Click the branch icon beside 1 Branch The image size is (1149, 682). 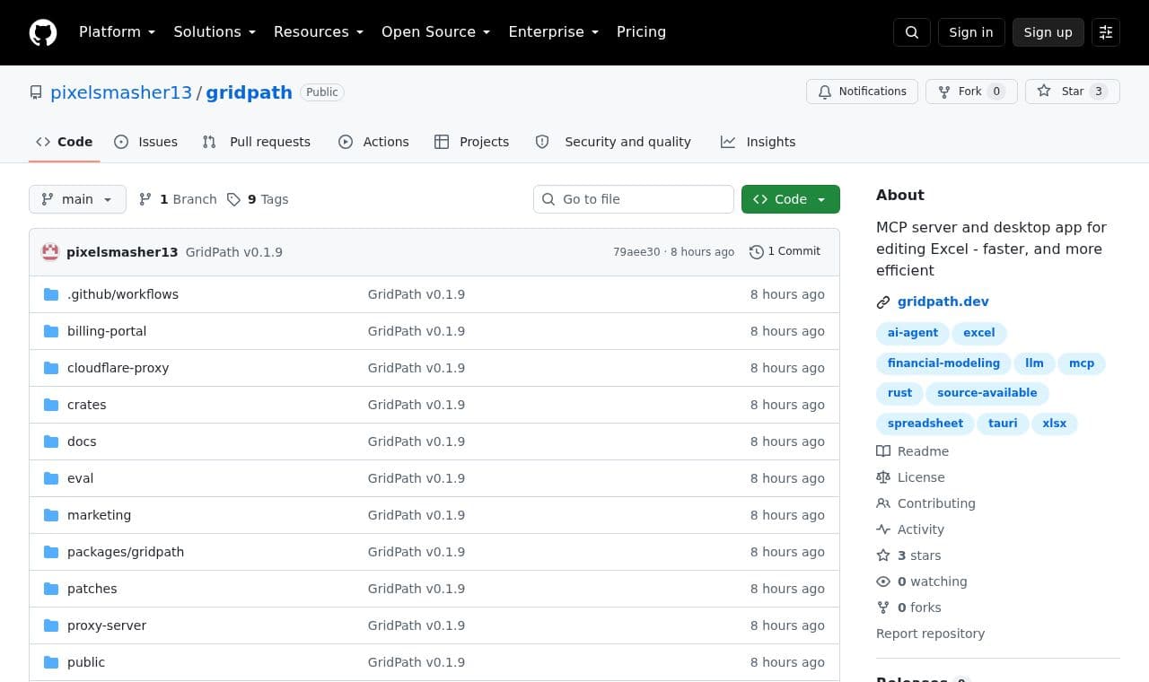click(x=145, y=199)
